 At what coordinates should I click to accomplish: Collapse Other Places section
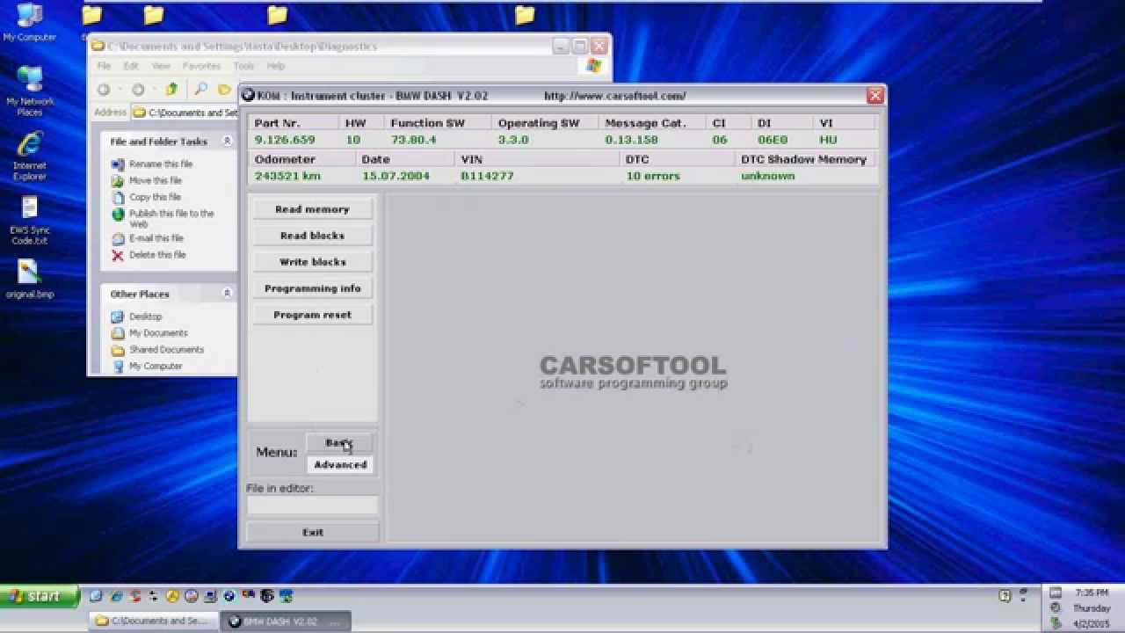click(227, 294)
